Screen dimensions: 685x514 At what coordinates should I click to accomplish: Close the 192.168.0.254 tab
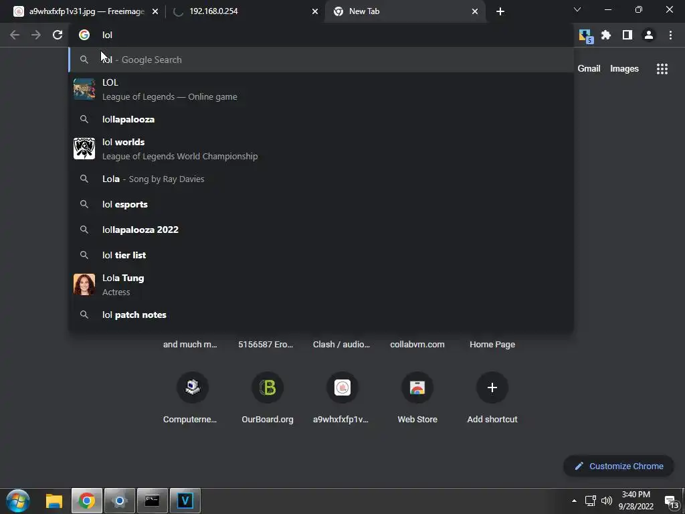[315, 11]
